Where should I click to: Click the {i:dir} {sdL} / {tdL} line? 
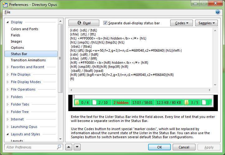tap(83, 30)
